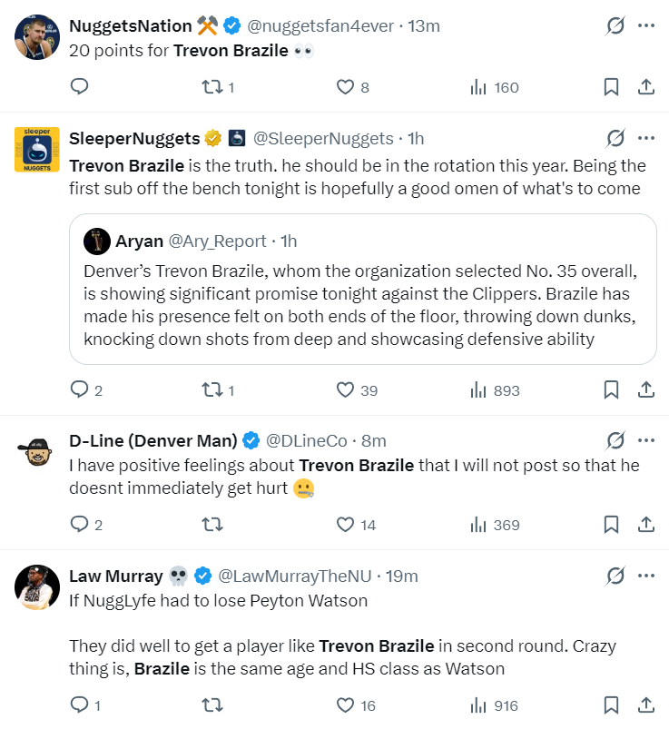
Task: Bookmark the Law Murray tweet
Action: pos(611,704)
